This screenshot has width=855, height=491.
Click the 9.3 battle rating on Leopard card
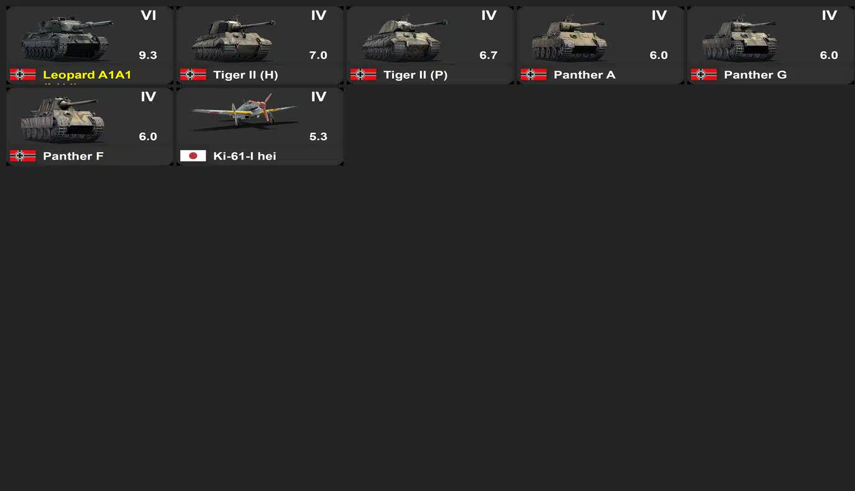tap(148, 55)
